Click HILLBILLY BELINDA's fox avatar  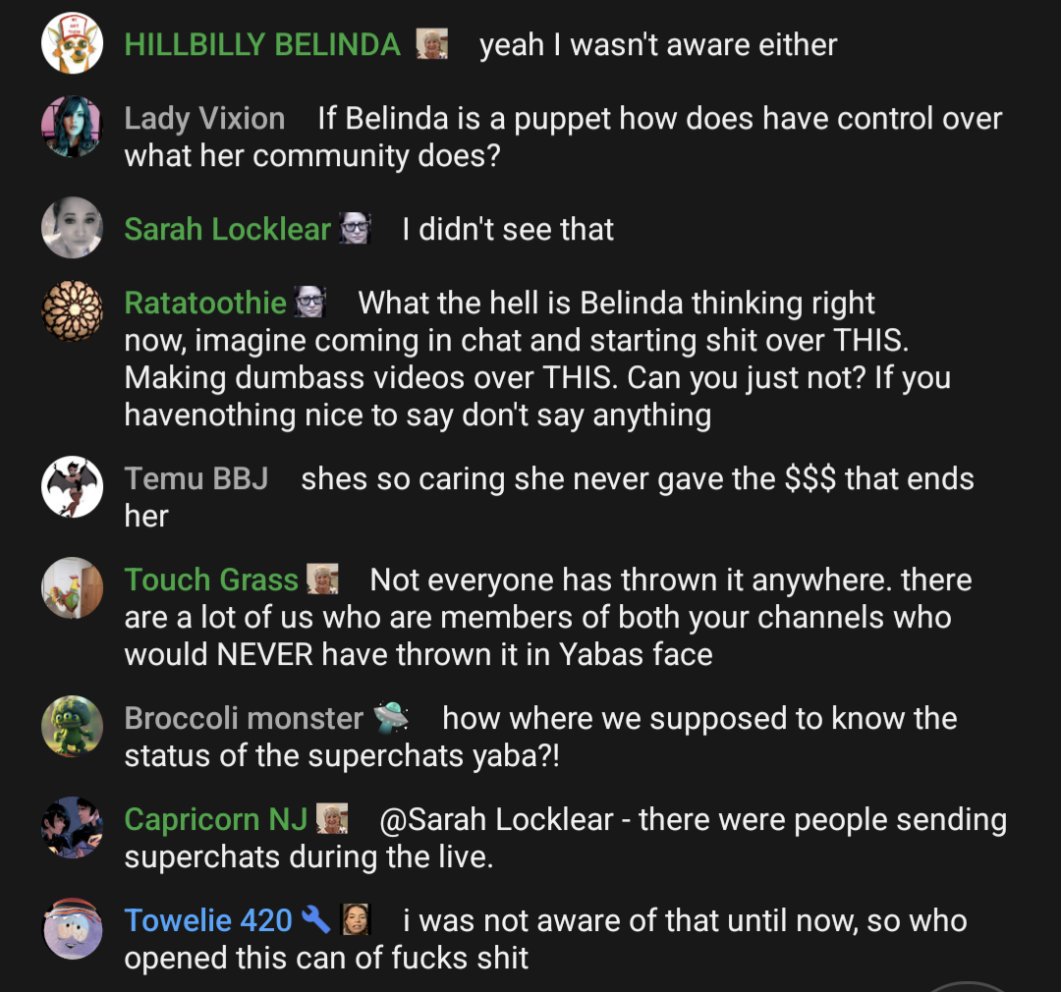click(x=72, y=42)
